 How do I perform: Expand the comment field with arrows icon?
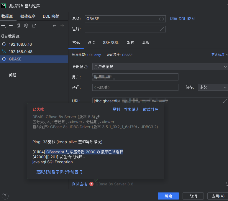[x=162, y=29]
